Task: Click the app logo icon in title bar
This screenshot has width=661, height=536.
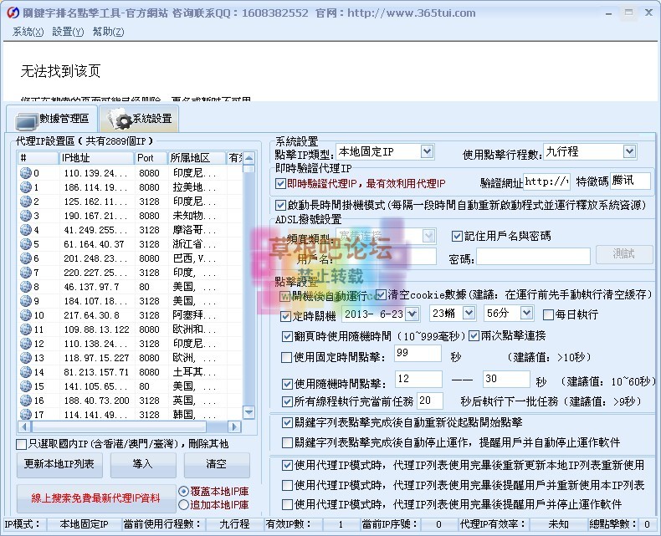Action: pyautogui.click(x=13, y=13)
